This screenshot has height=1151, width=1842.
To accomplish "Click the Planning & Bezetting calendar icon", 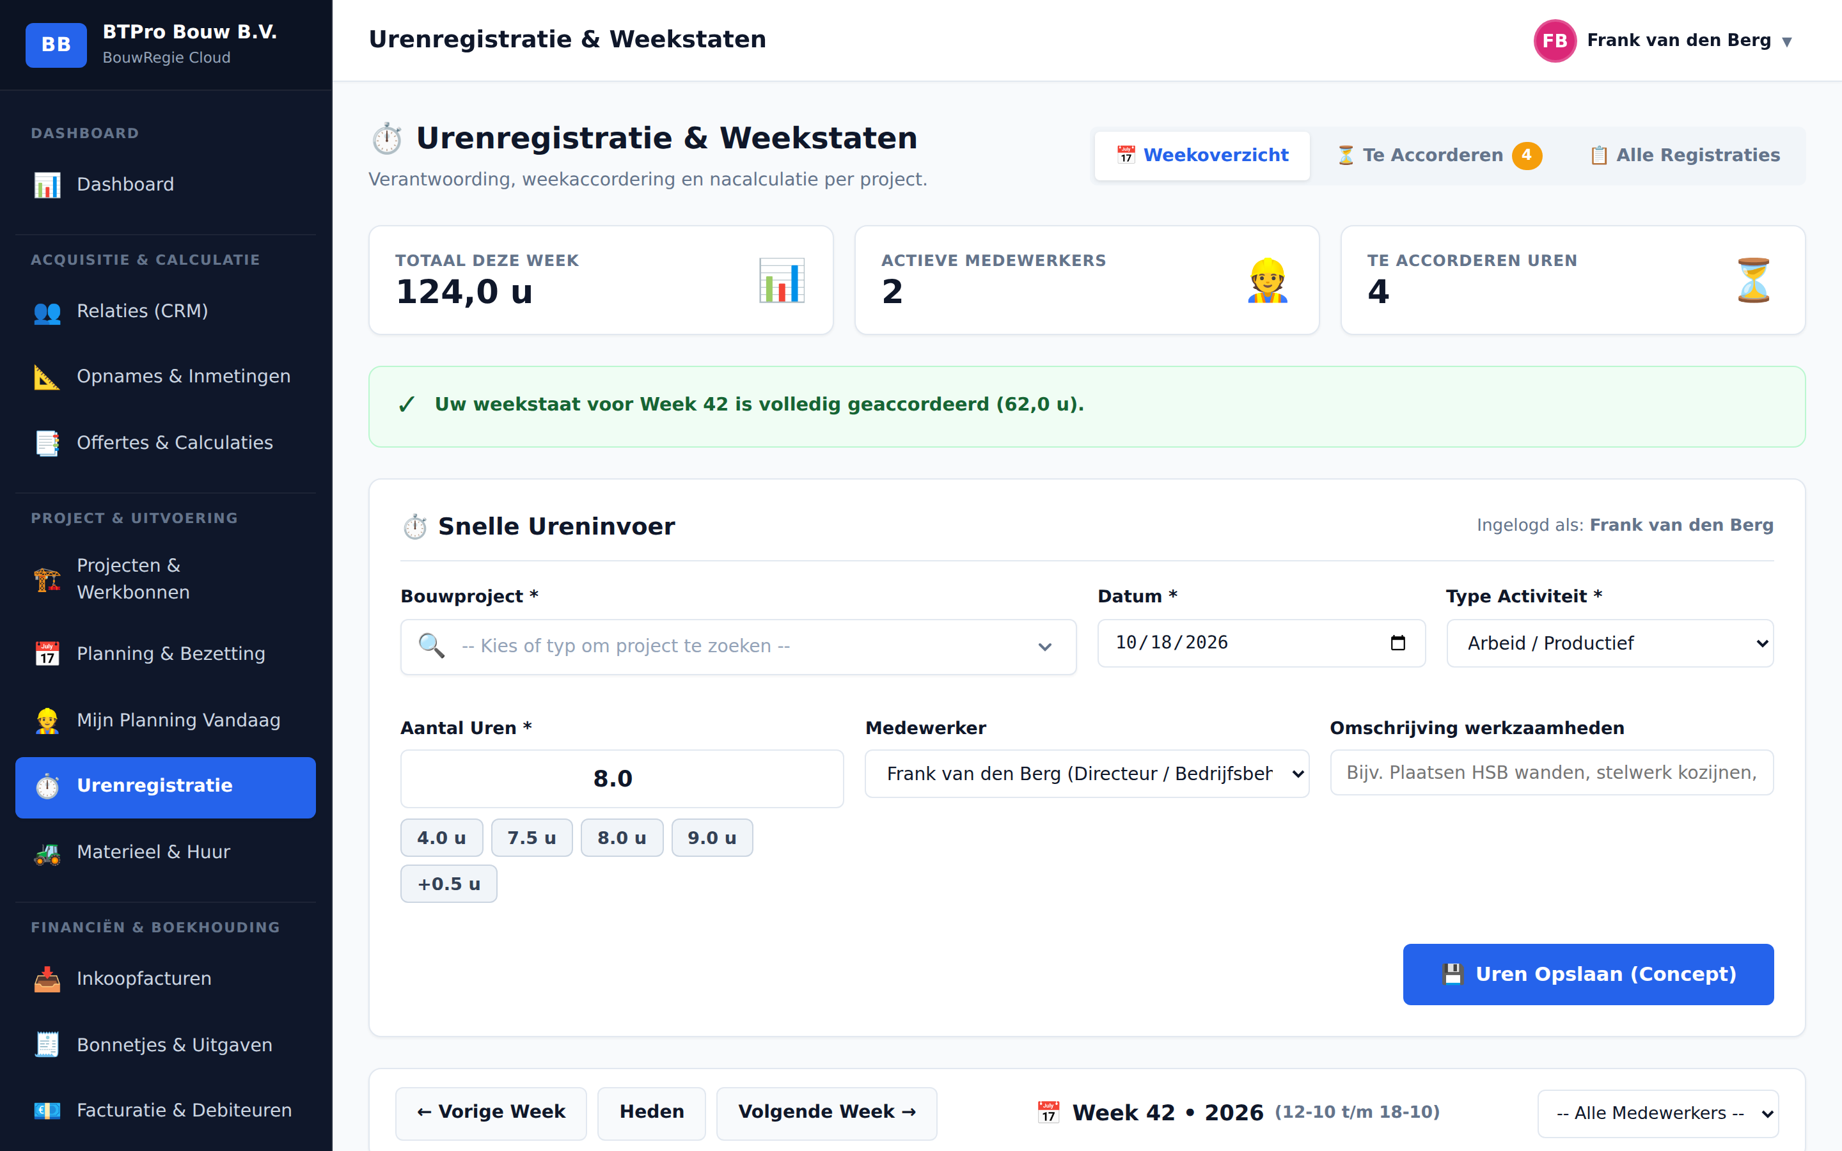I will [x=47, y=654].
